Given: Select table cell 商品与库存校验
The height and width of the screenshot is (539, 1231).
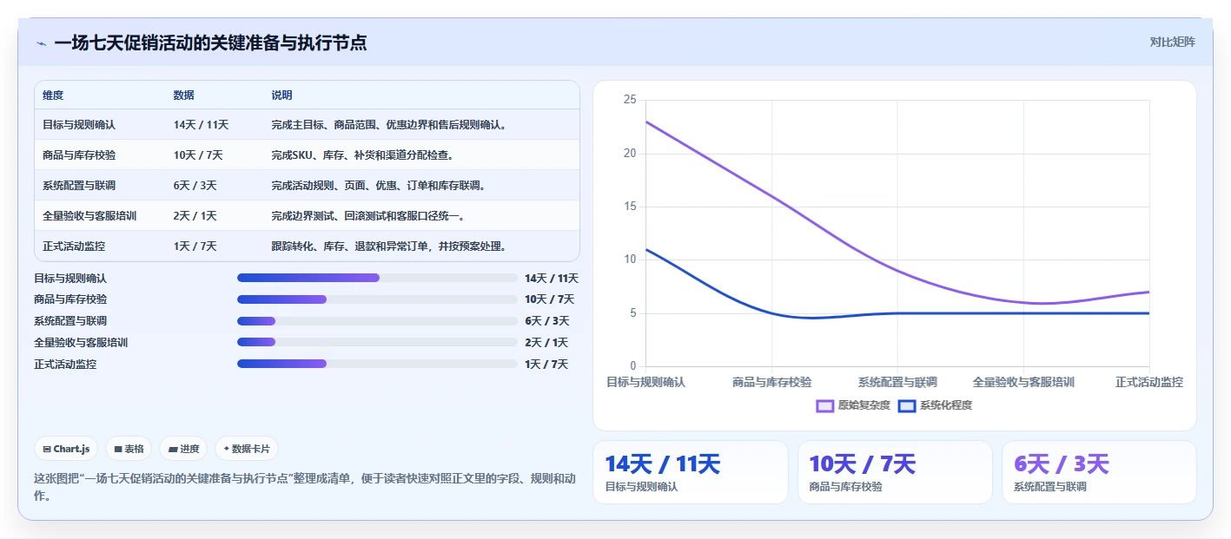Looking at the screenshot, I should point(79,155).
